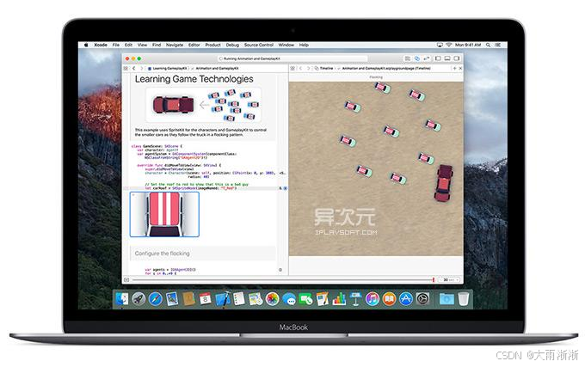Image resolution: width=585 pixels, height=367 pixels.
Task: Click the 'Configure the flocking' section heading
Action: tap(163, 254)
